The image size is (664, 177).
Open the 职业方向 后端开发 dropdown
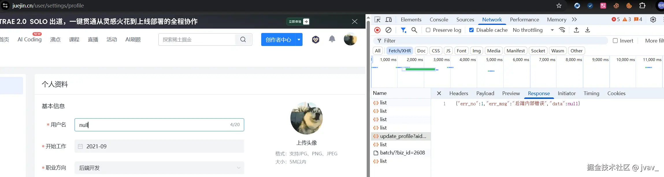coord(159,168)
